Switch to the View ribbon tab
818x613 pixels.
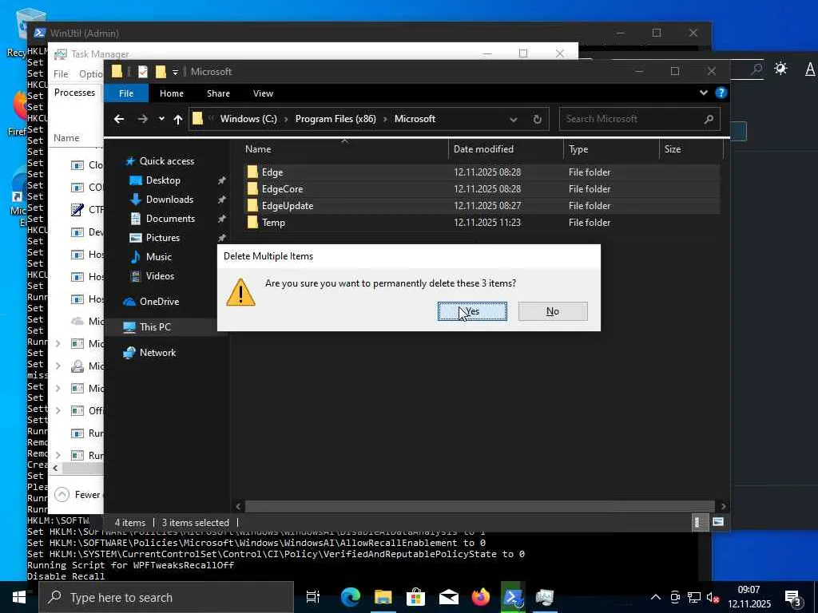(263, 93)
